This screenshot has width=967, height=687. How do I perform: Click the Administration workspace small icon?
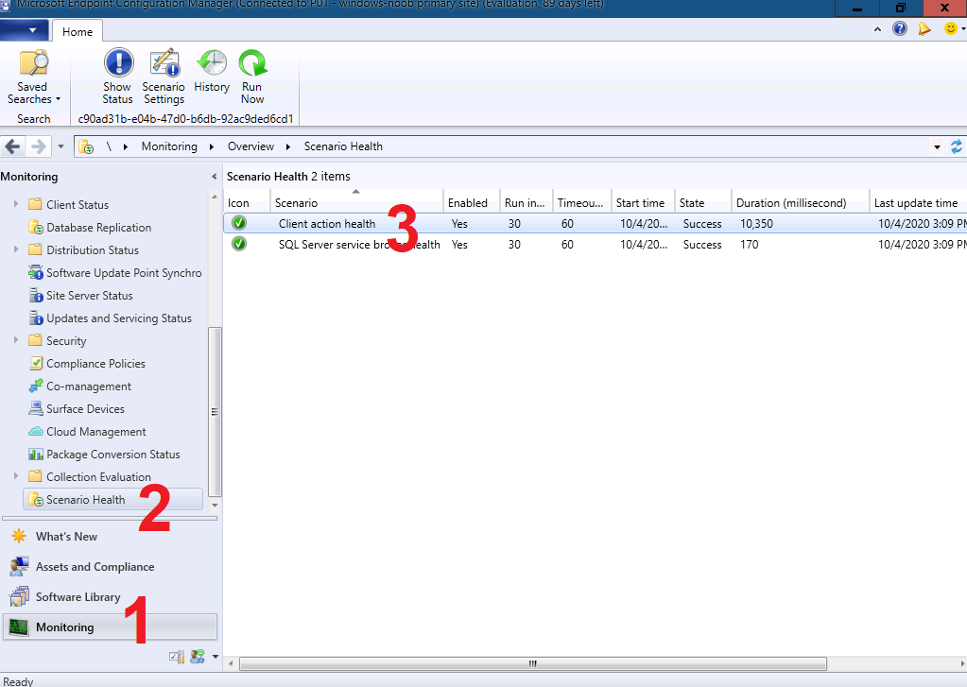177,657
